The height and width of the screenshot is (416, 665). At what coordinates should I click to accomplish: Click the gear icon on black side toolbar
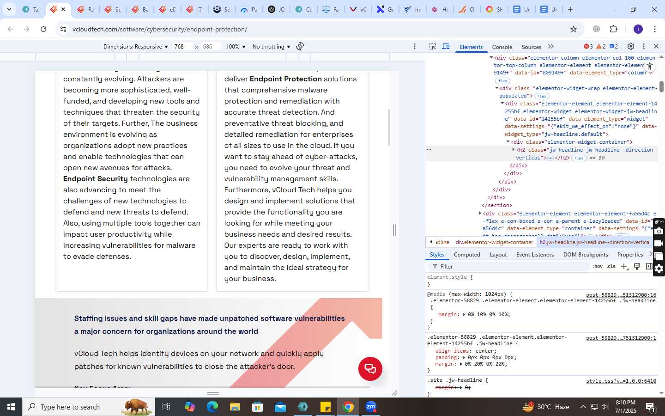659,269
